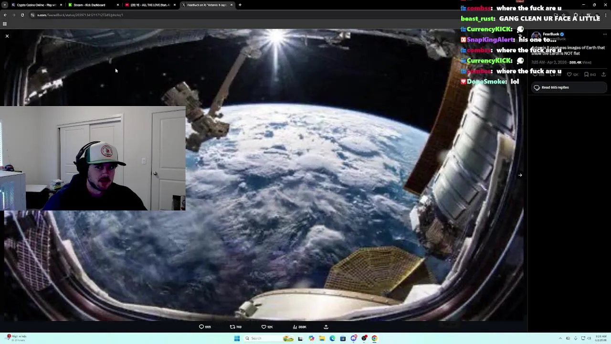
Task: Go back in browser history
Action: 5,15
